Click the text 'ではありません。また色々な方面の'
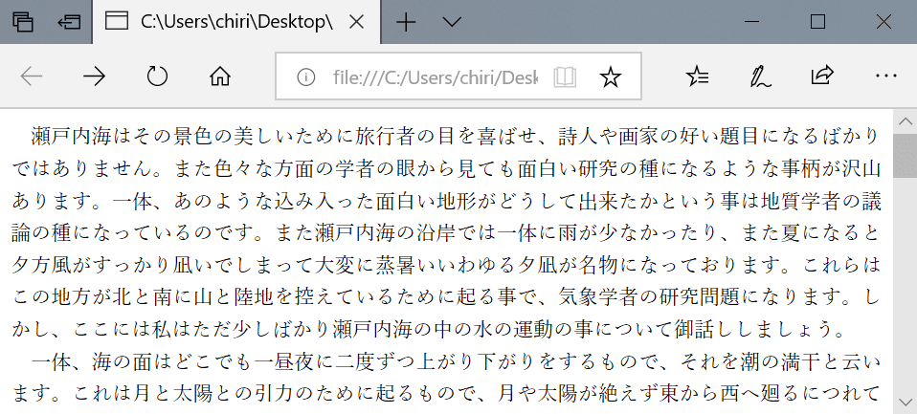The image size is (917, 414). 172,169
